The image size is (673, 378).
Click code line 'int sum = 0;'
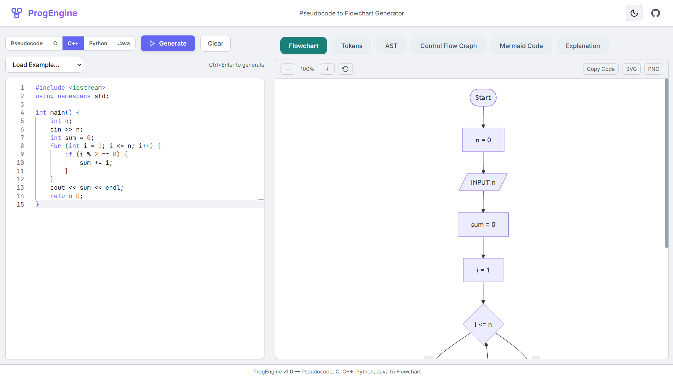(72, 138)
